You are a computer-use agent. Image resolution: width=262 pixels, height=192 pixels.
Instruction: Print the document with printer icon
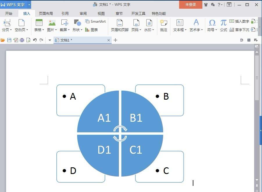pos(22,40)
